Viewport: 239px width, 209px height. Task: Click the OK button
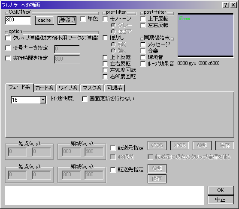221,190
